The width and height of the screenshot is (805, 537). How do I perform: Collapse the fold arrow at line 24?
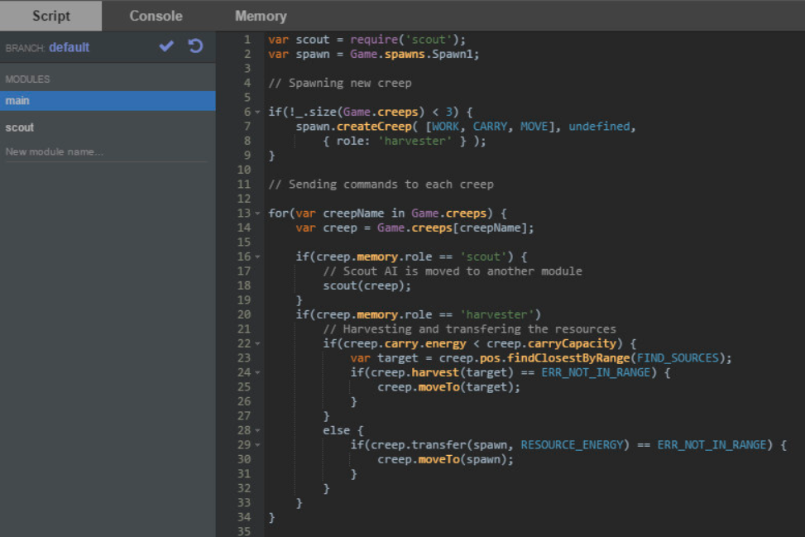(x=258, y=372)
